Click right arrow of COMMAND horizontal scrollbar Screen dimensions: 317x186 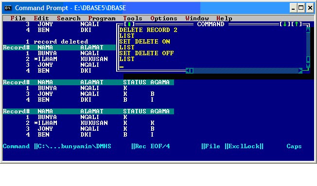[300, 71]
